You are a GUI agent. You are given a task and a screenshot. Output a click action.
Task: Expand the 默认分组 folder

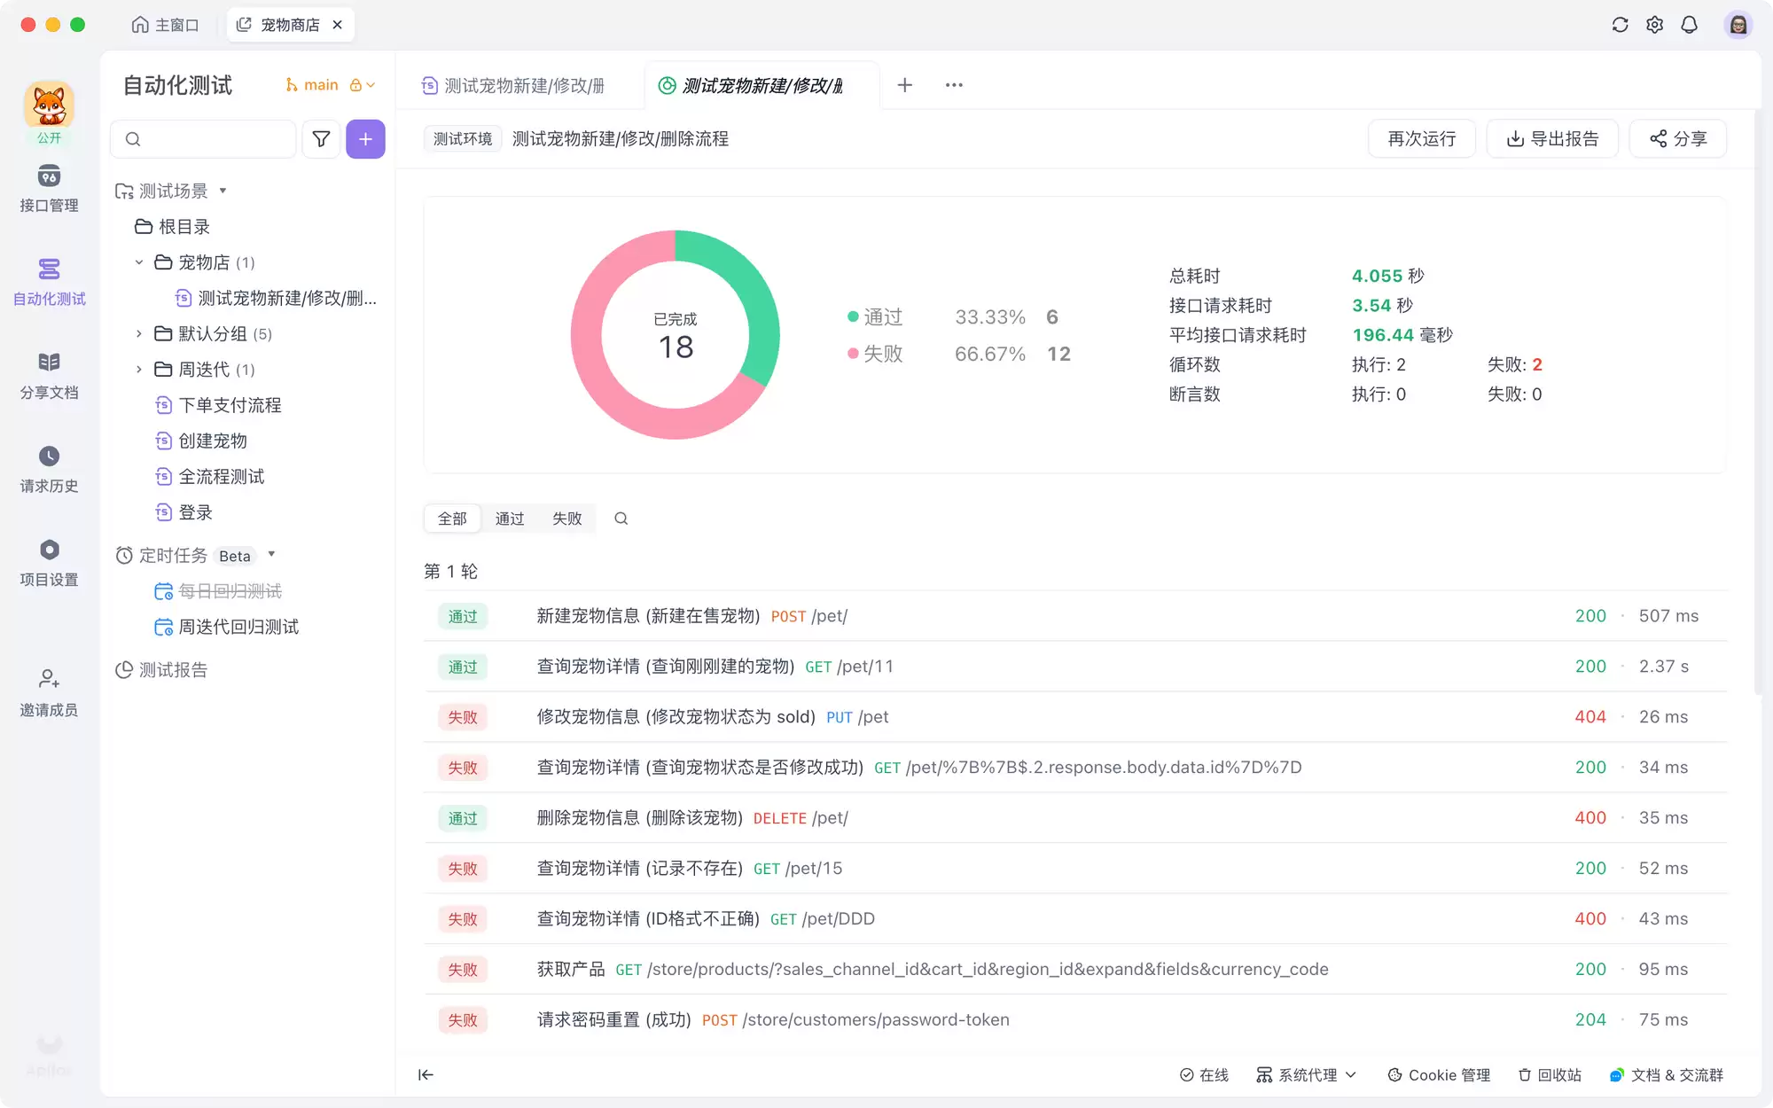tap(138, 334)
